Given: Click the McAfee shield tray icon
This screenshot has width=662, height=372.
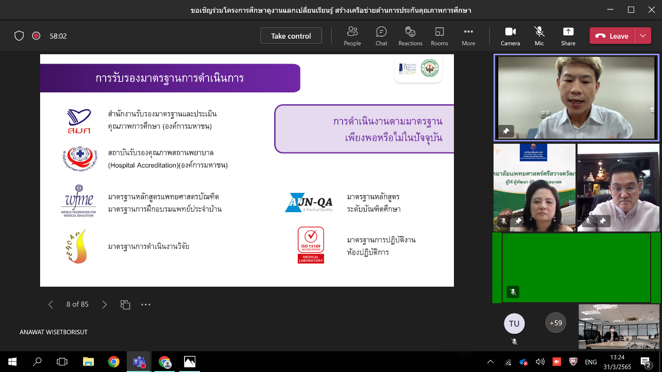Looking at the screenshot, I should (x=573, y=362).
